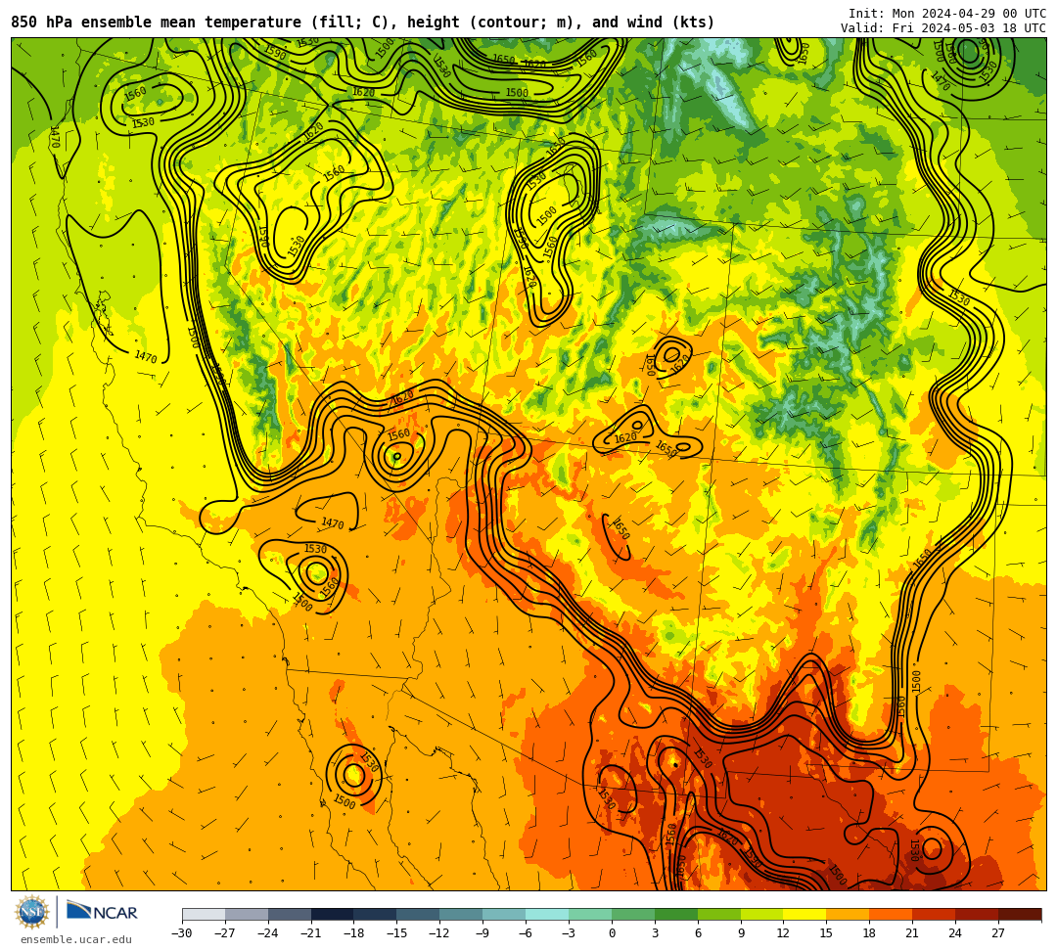This screenshot has width=1057, height=952.
Task: Click the −30 colorbar tick label
Action: (x=182, y=933)
